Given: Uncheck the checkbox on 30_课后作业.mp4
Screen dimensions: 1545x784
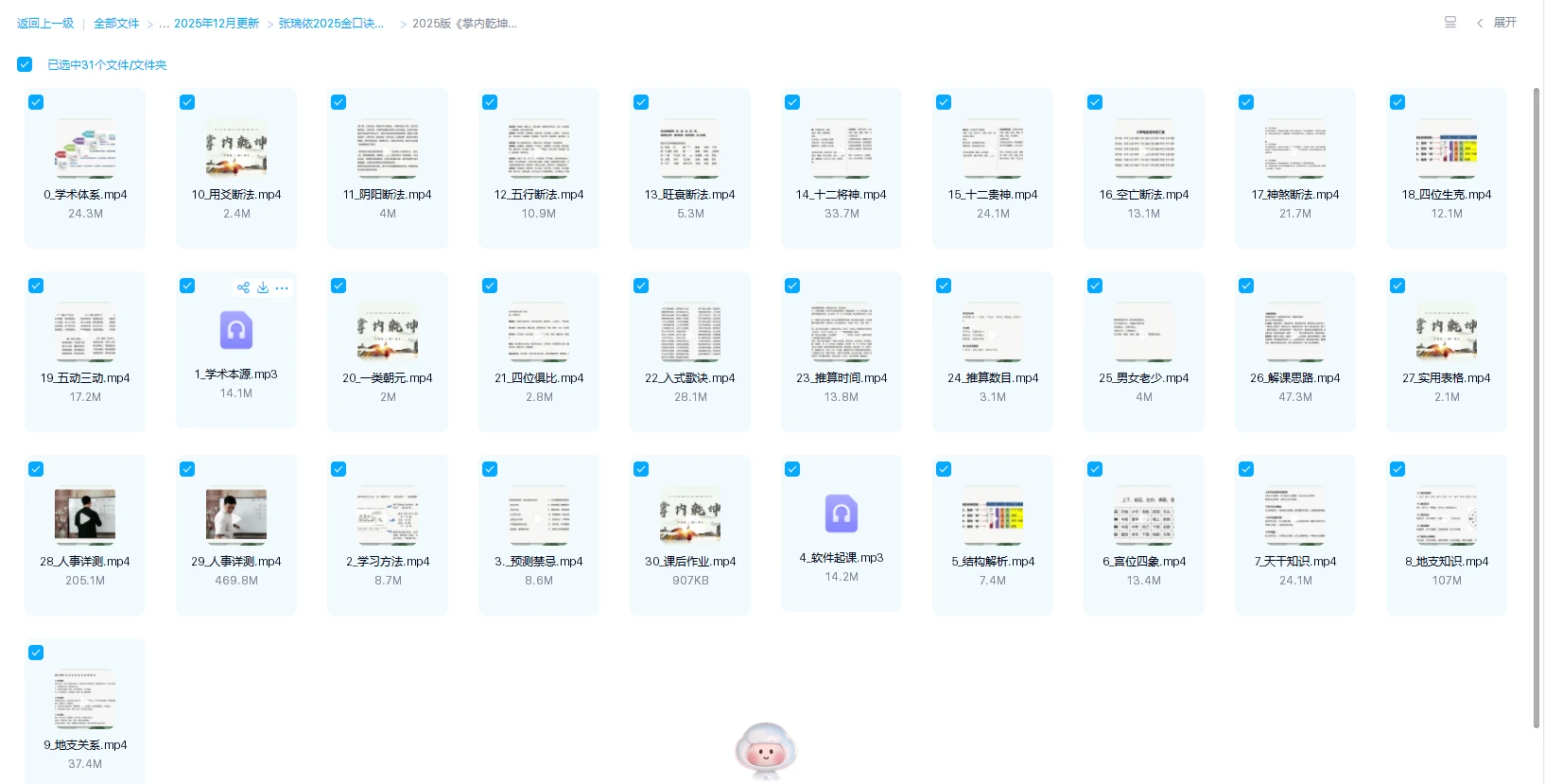Looking at the screenshot, I should point(641,469).
